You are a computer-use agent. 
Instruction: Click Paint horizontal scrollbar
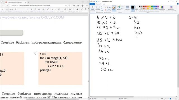pyautogui.click(x=112, y=97)
